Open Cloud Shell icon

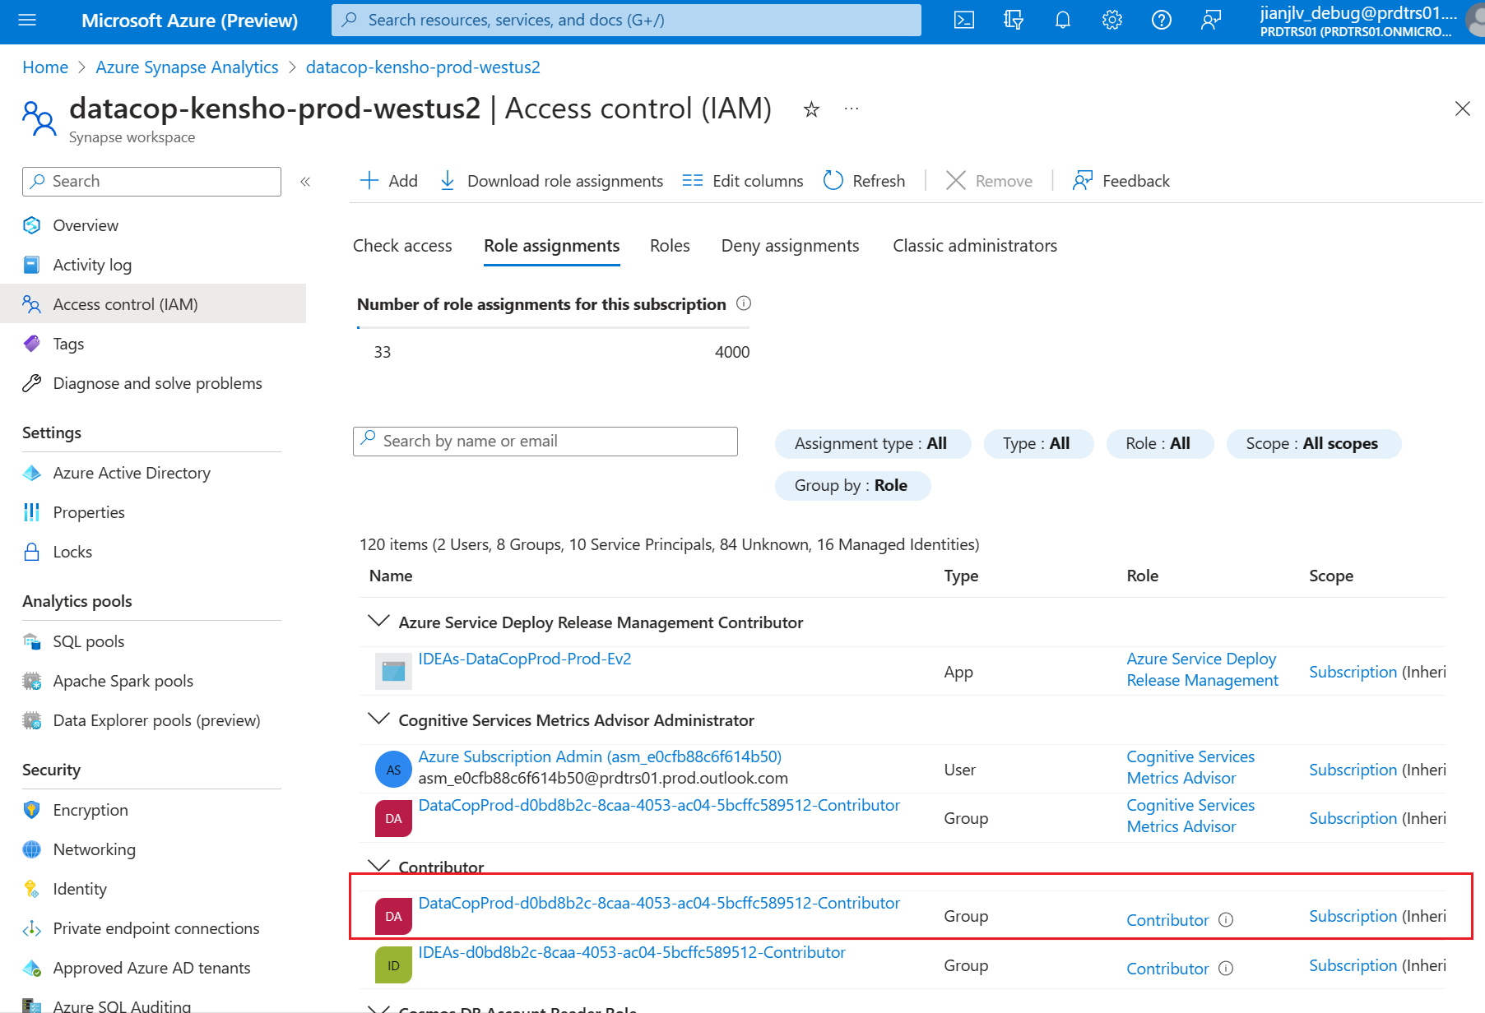point(964,20)
